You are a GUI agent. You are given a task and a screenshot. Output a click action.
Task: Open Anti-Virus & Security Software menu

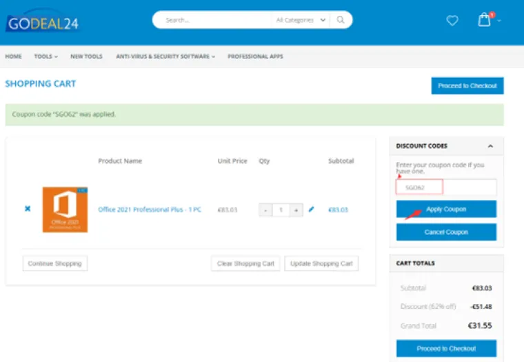pos(165,57)
